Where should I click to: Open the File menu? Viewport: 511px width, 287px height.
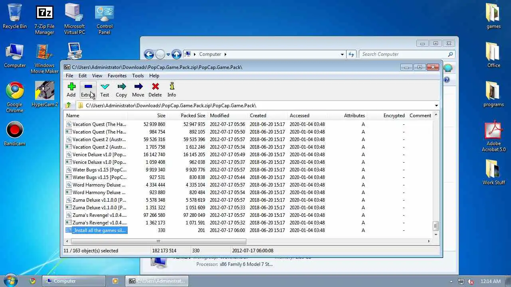[x=69, y=76]
